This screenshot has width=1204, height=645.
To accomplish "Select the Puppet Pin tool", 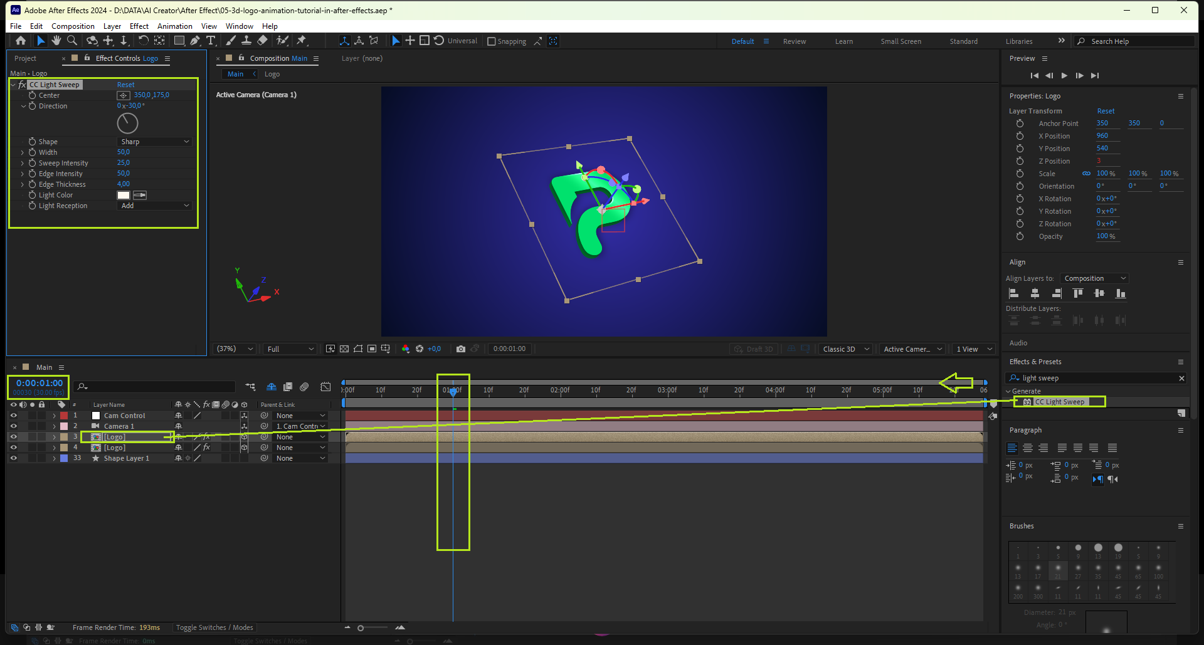I will click(302, 41).
